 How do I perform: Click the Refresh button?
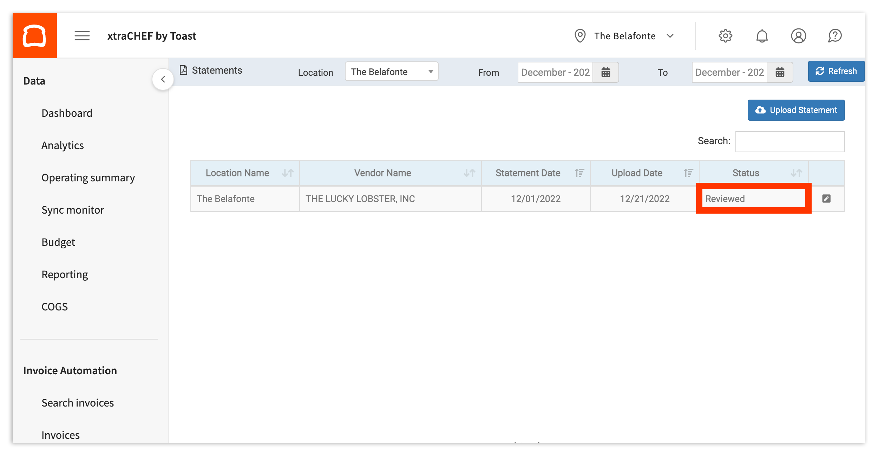[836, 71]
